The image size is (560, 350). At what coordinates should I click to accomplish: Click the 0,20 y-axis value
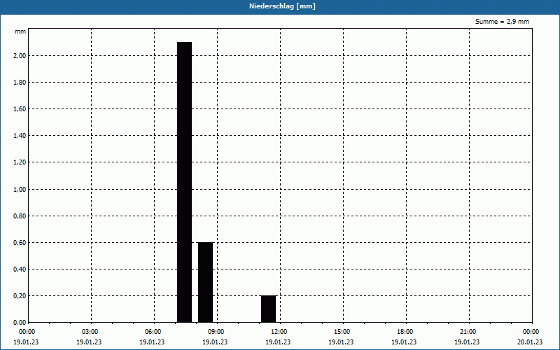[x=20, y=296]
